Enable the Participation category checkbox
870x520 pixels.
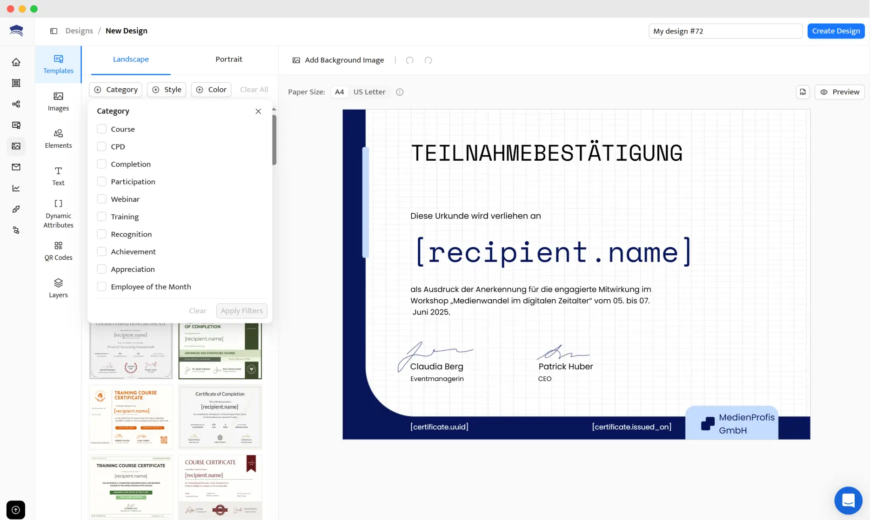pos(101,181)
